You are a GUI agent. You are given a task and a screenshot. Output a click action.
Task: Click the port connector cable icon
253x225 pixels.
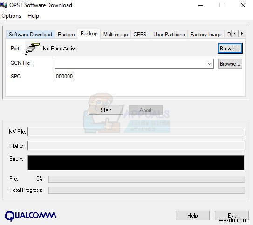point(32,49)
